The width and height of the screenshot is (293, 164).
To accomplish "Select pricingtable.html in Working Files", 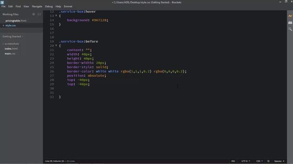I will [16, 20].
